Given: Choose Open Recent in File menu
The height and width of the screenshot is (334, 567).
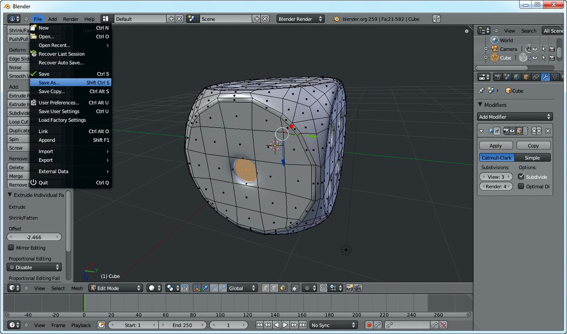Looking at the screenshot, I should tap(70, 45).
